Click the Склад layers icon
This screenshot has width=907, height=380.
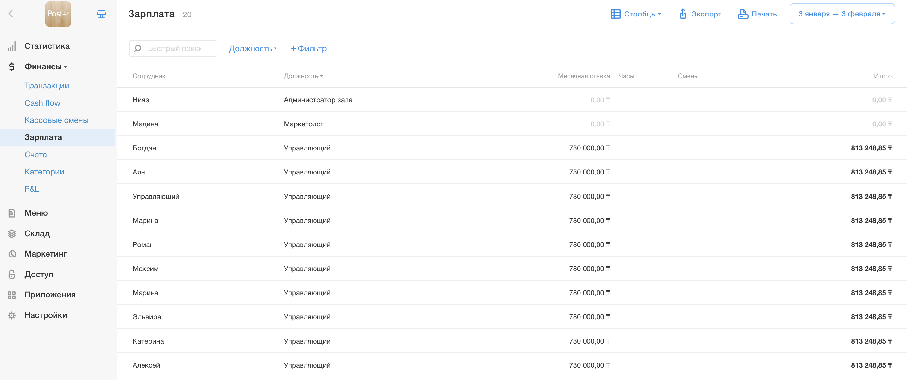pos(12,233)
